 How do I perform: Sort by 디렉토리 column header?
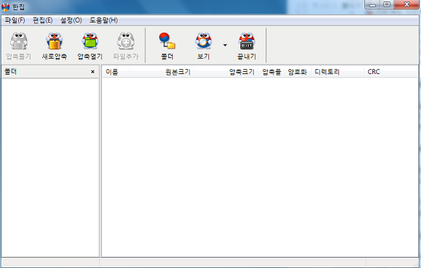pyautogui.click(x=338, y=72)
